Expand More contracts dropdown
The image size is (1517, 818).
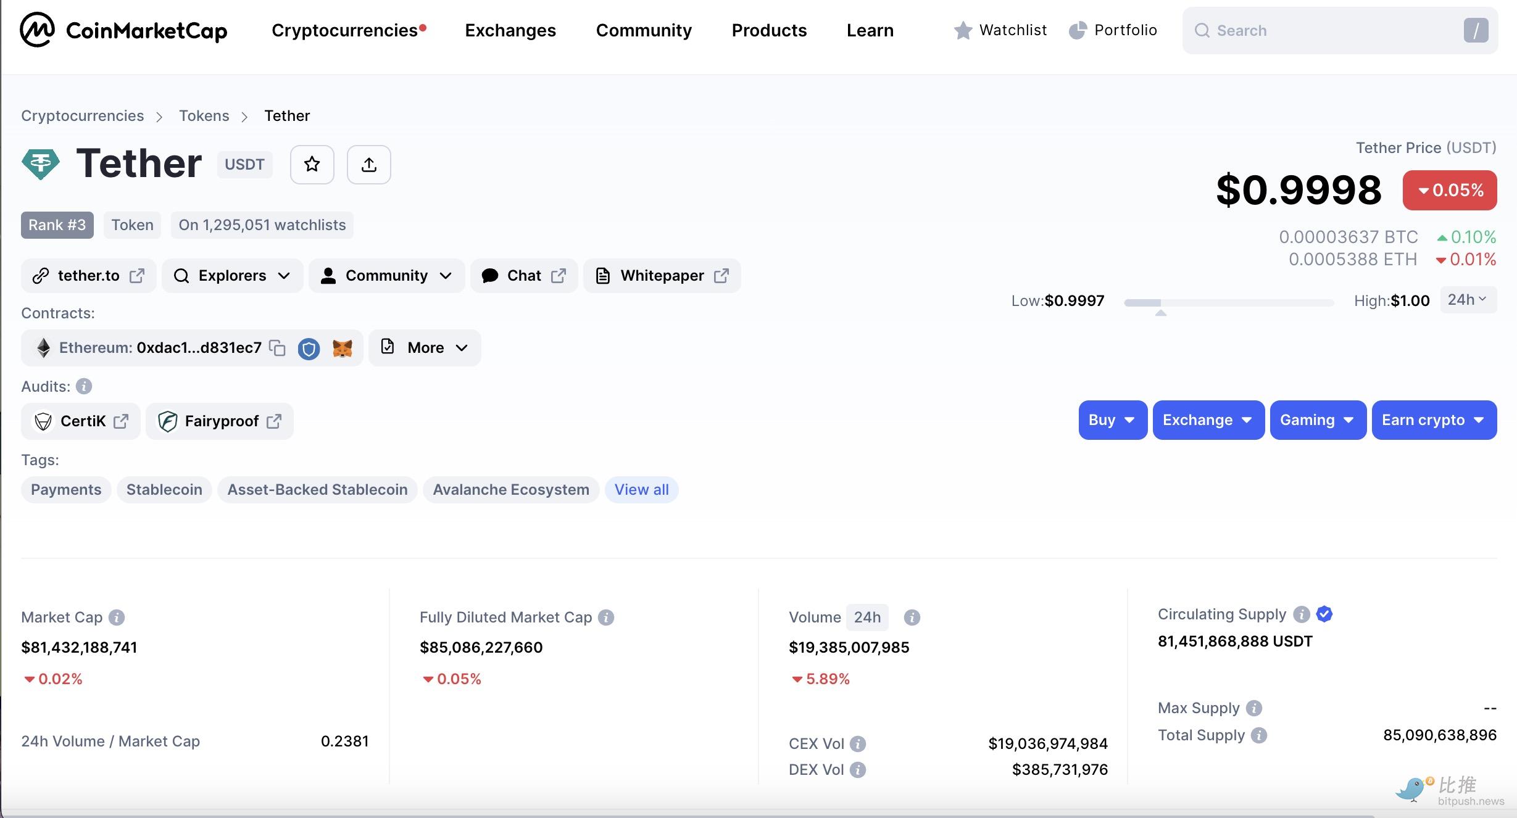425,348
